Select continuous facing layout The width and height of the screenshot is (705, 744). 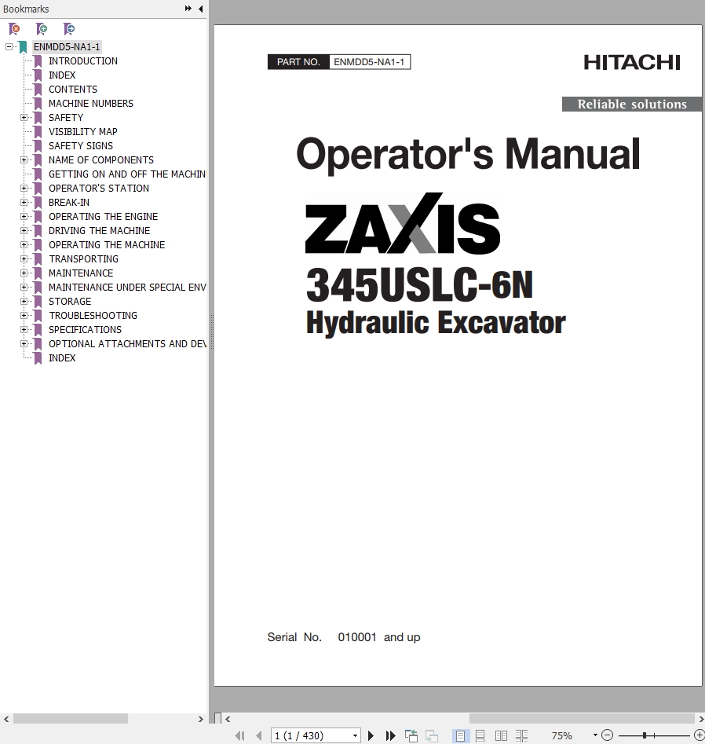pyautogui.click(x=521, y=735)
